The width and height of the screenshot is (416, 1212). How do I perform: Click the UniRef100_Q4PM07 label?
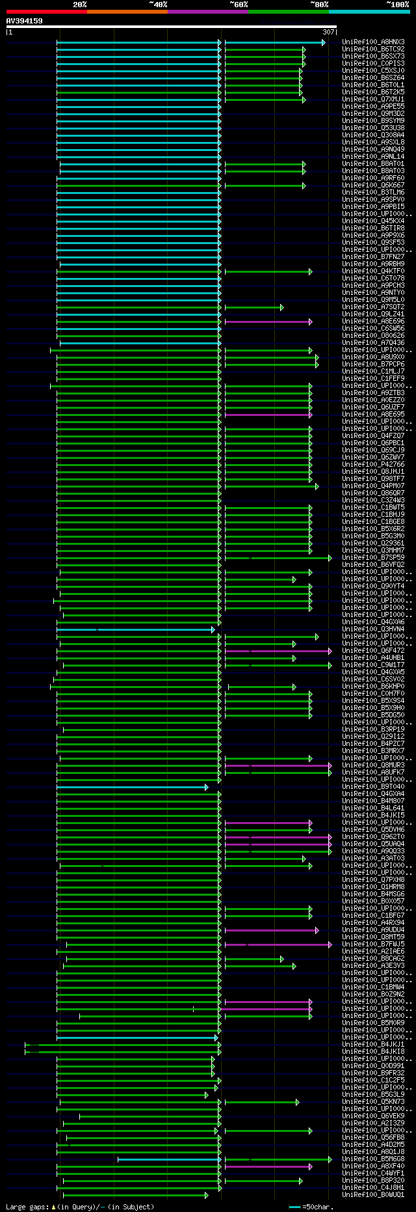click(373, 486)
